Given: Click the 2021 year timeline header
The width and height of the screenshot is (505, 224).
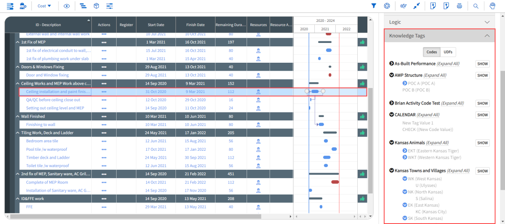Looking at the screenshot, I should (325, 29).
